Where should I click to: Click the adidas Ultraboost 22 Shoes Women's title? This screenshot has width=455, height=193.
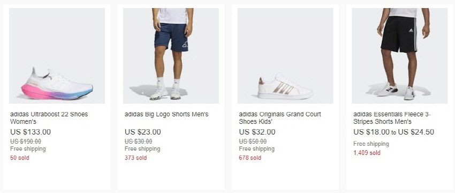(x=49, y=118)
